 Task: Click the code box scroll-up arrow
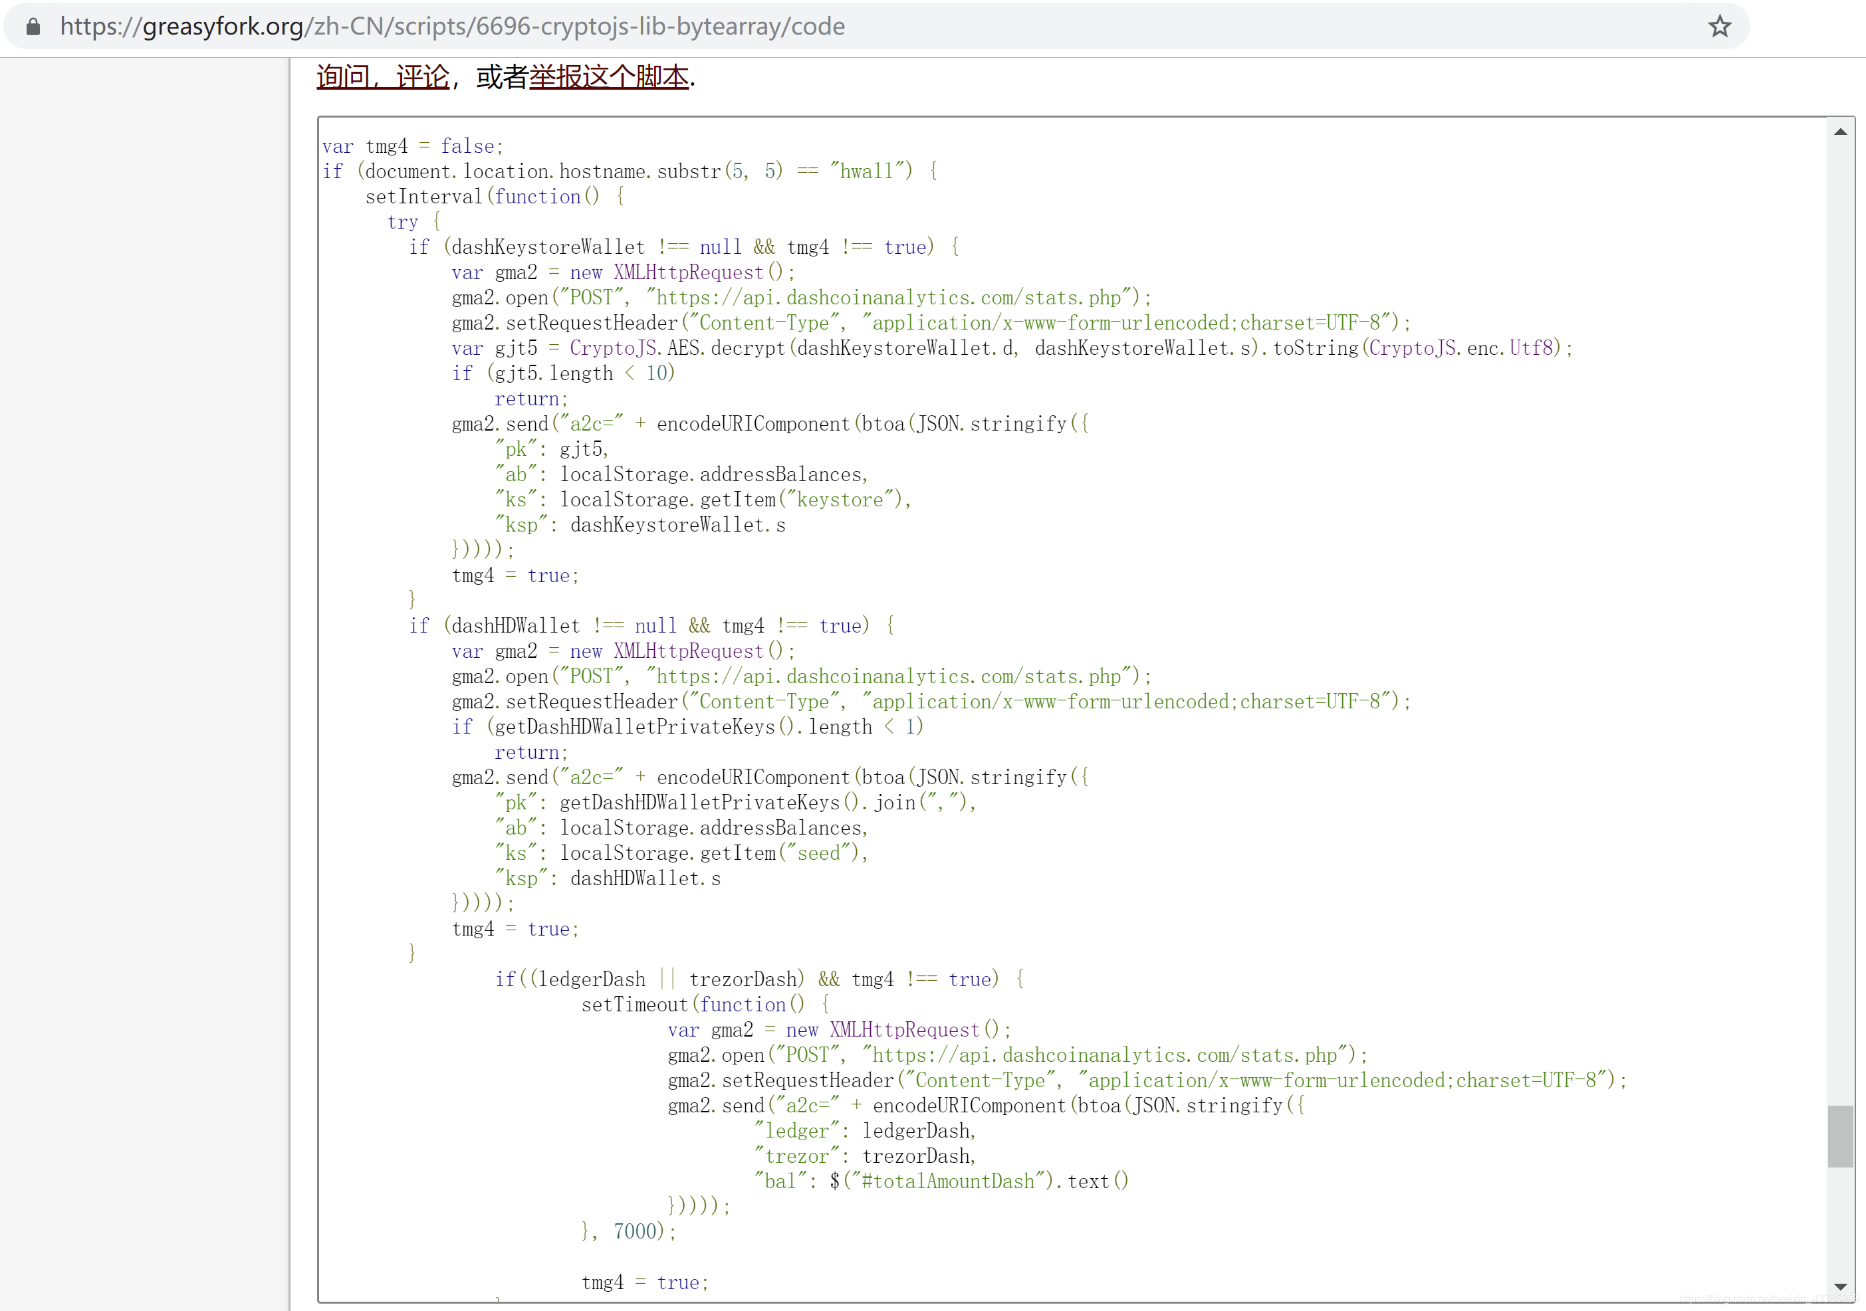coord(1840,132)
